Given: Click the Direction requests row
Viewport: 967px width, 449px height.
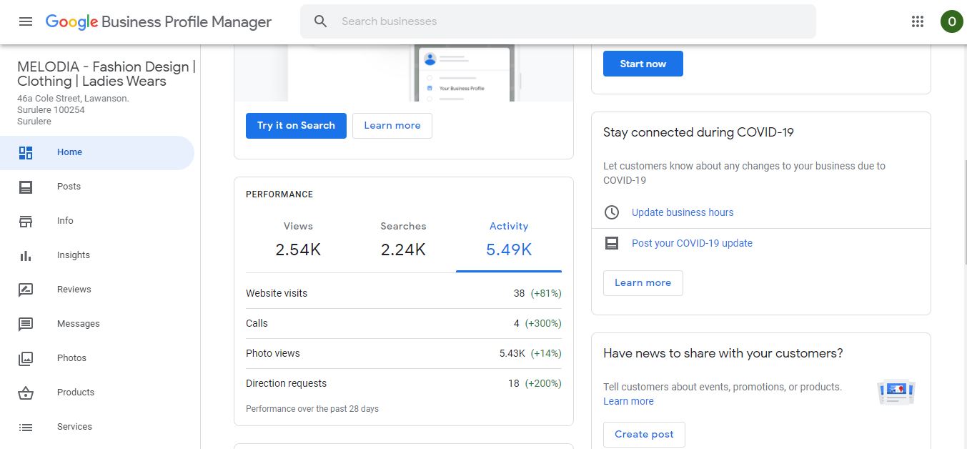Looking at the screenshot, I should click(404, 383).
